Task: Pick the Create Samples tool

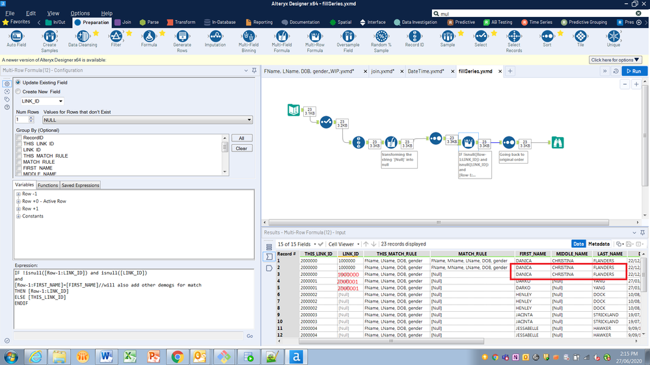Action: pos(49,42)
